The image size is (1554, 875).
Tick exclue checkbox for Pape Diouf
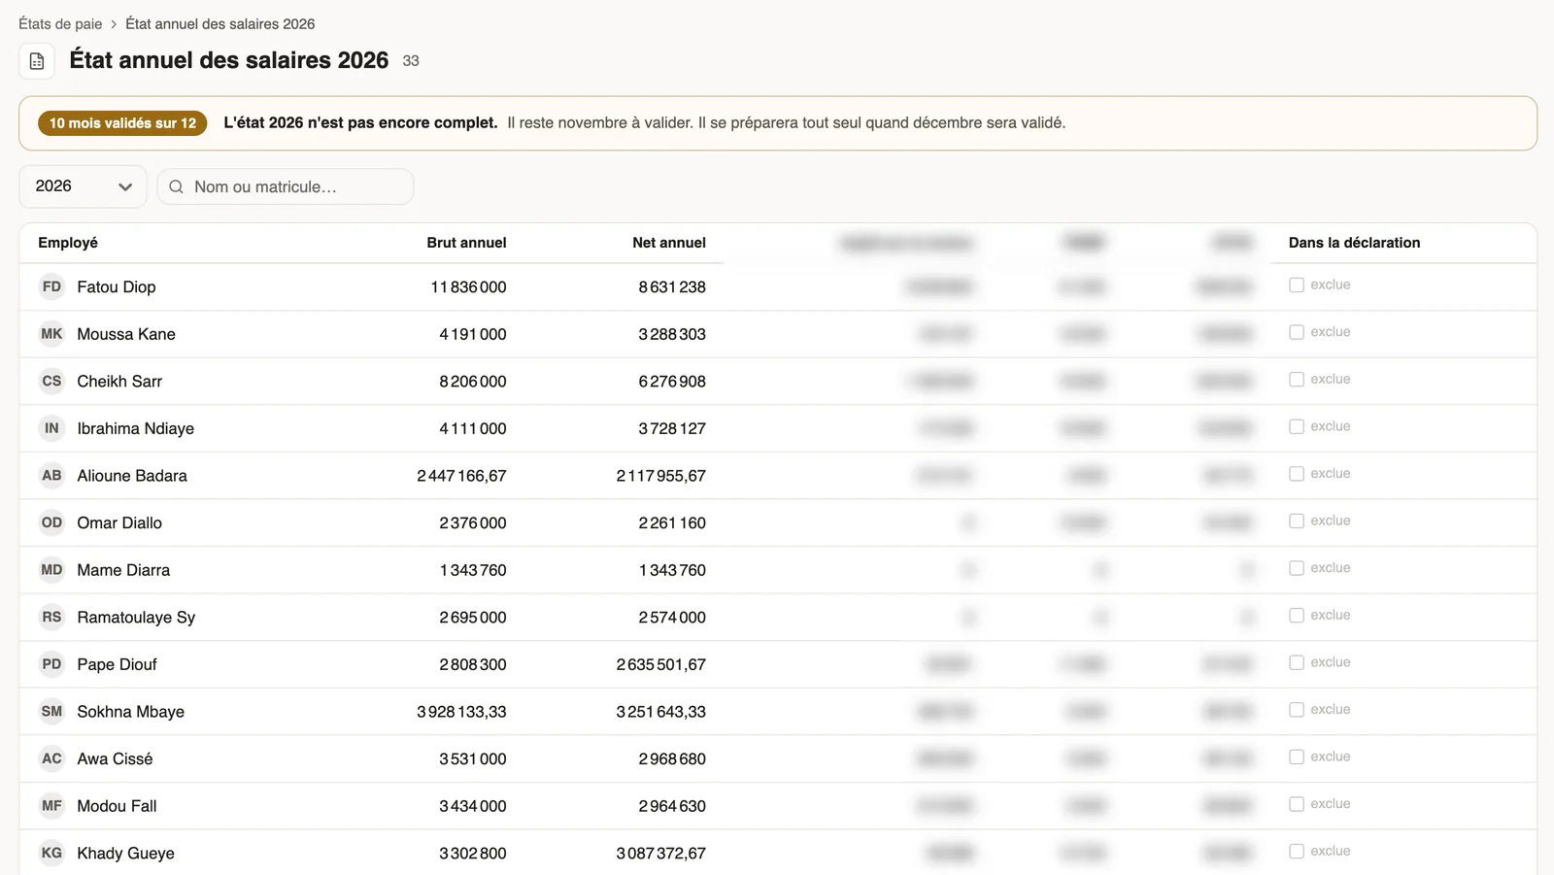coord(1297,662)
